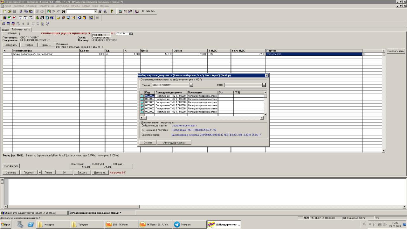The width and height of the screenshot is (407, 229).
Task: Click the ОК button in document form
Action: tap(64, 172)
